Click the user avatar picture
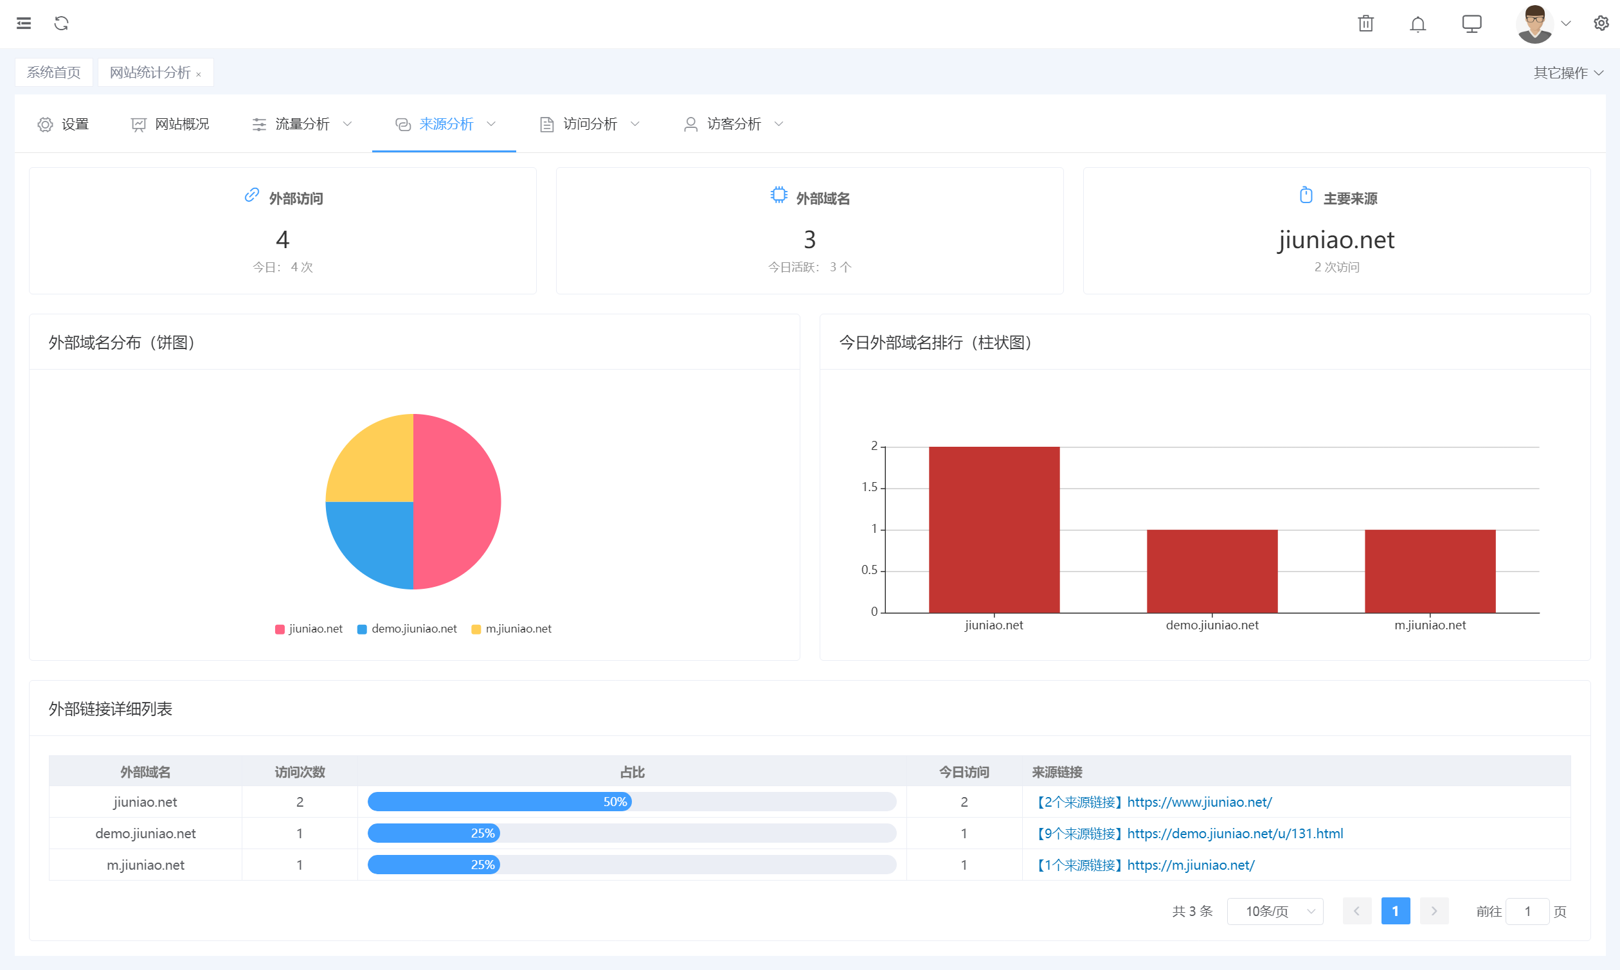 [x=1534, y=24]
